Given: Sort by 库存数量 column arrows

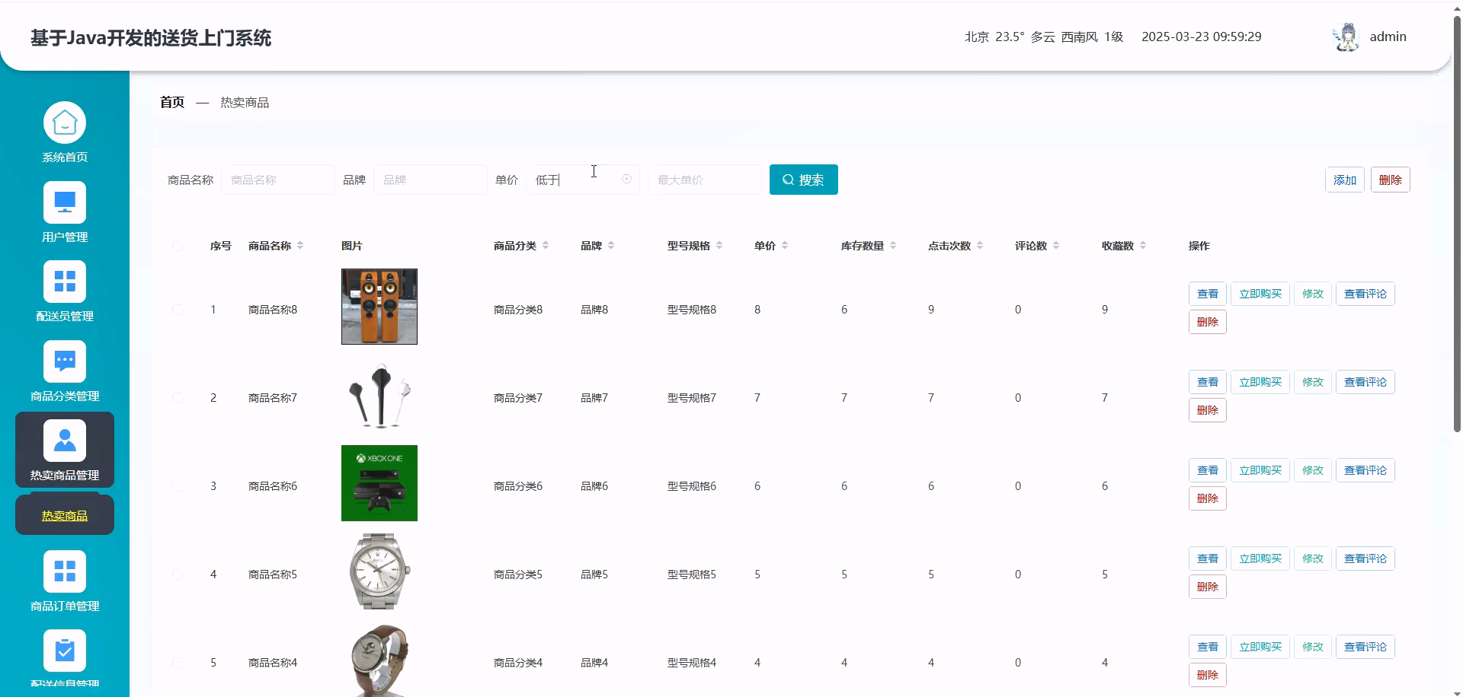Looking at the screenshot, I should pos(893,245).
